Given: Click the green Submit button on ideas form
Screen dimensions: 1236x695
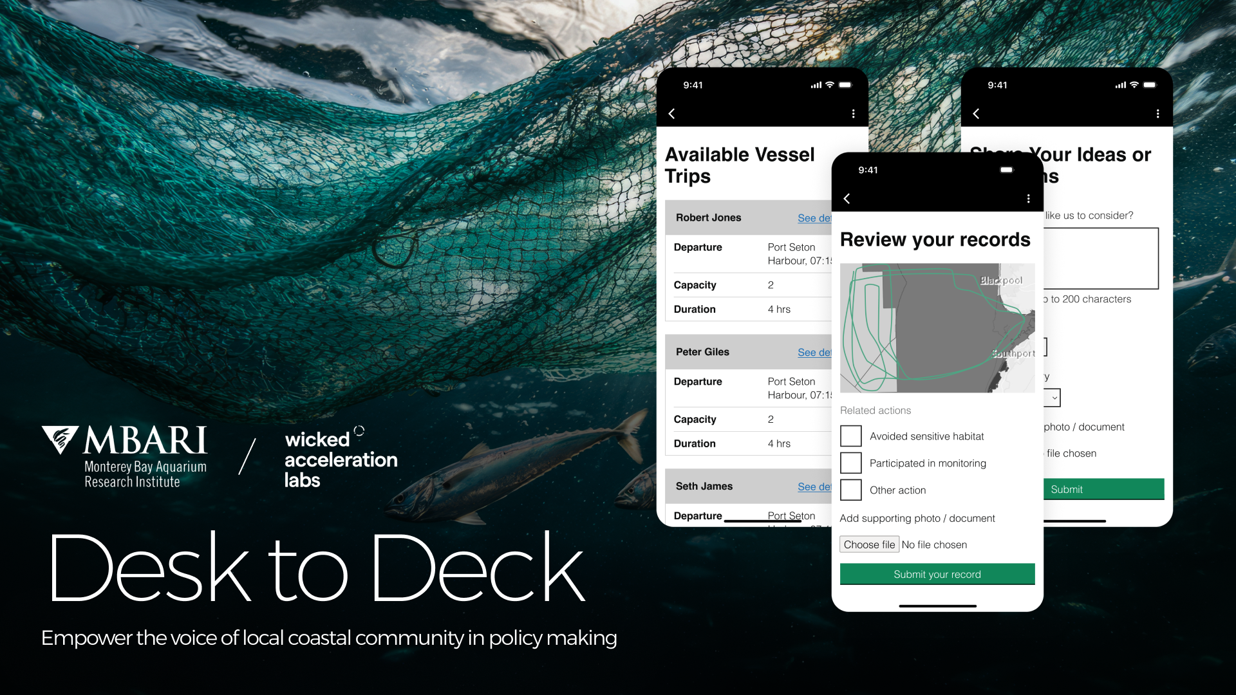Looking at the screenshot, I should [x=1103, y=490].
